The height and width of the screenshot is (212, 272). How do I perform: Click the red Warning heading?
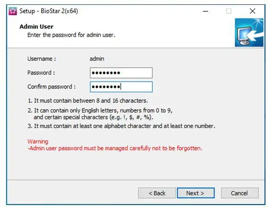pyautogui.click(x=38, y=142)
